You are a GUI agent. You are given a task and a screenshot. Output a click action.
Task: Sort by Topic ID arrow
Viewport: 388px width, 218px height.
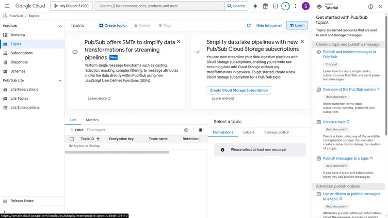[98, 139]
